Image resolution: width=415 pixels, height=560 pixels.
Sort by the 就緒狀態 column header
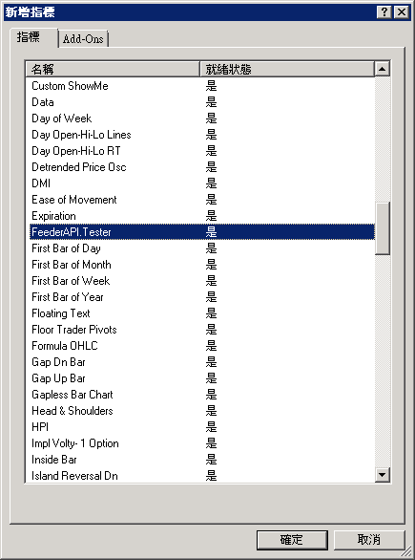[x=287, y=69]
